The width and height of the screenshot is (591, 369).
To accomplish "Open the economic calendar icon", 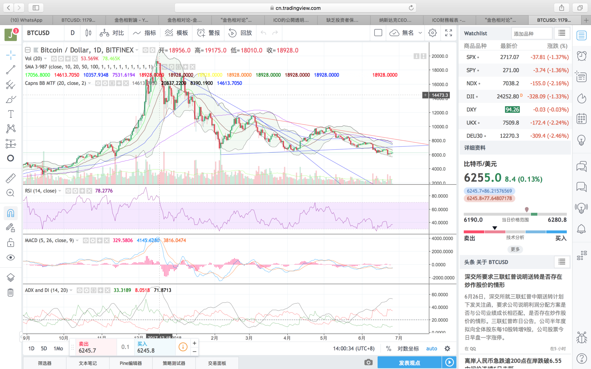I will pos(581,118).
